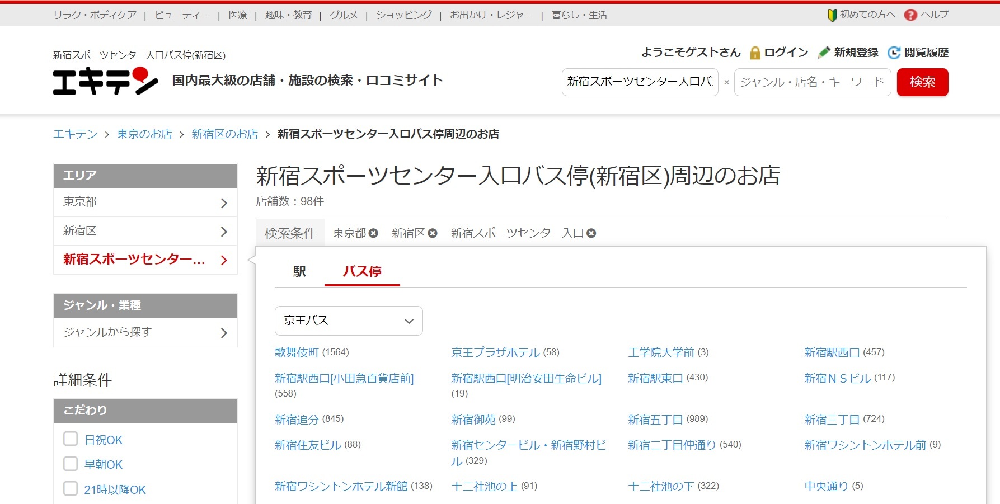Click the Ekiten logo

point(106,81)
